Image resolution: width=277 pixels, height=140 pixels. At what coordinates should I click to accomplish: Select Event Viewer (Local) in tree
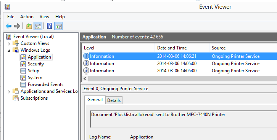[x=34, y=37]
